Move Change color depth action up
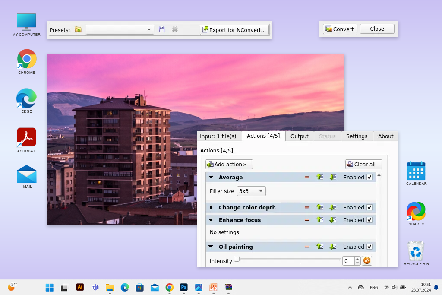Image resolution: width=442 pixels, height=295 pixels. pos(320,207)
